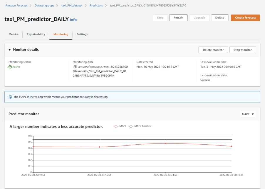
Task: Toggle the MAPE series in chart legend
Action: (x=120, y=126)
